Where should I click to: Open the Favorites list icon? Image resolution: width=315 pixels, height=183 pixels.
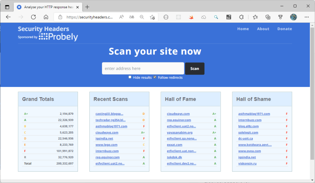255,17
